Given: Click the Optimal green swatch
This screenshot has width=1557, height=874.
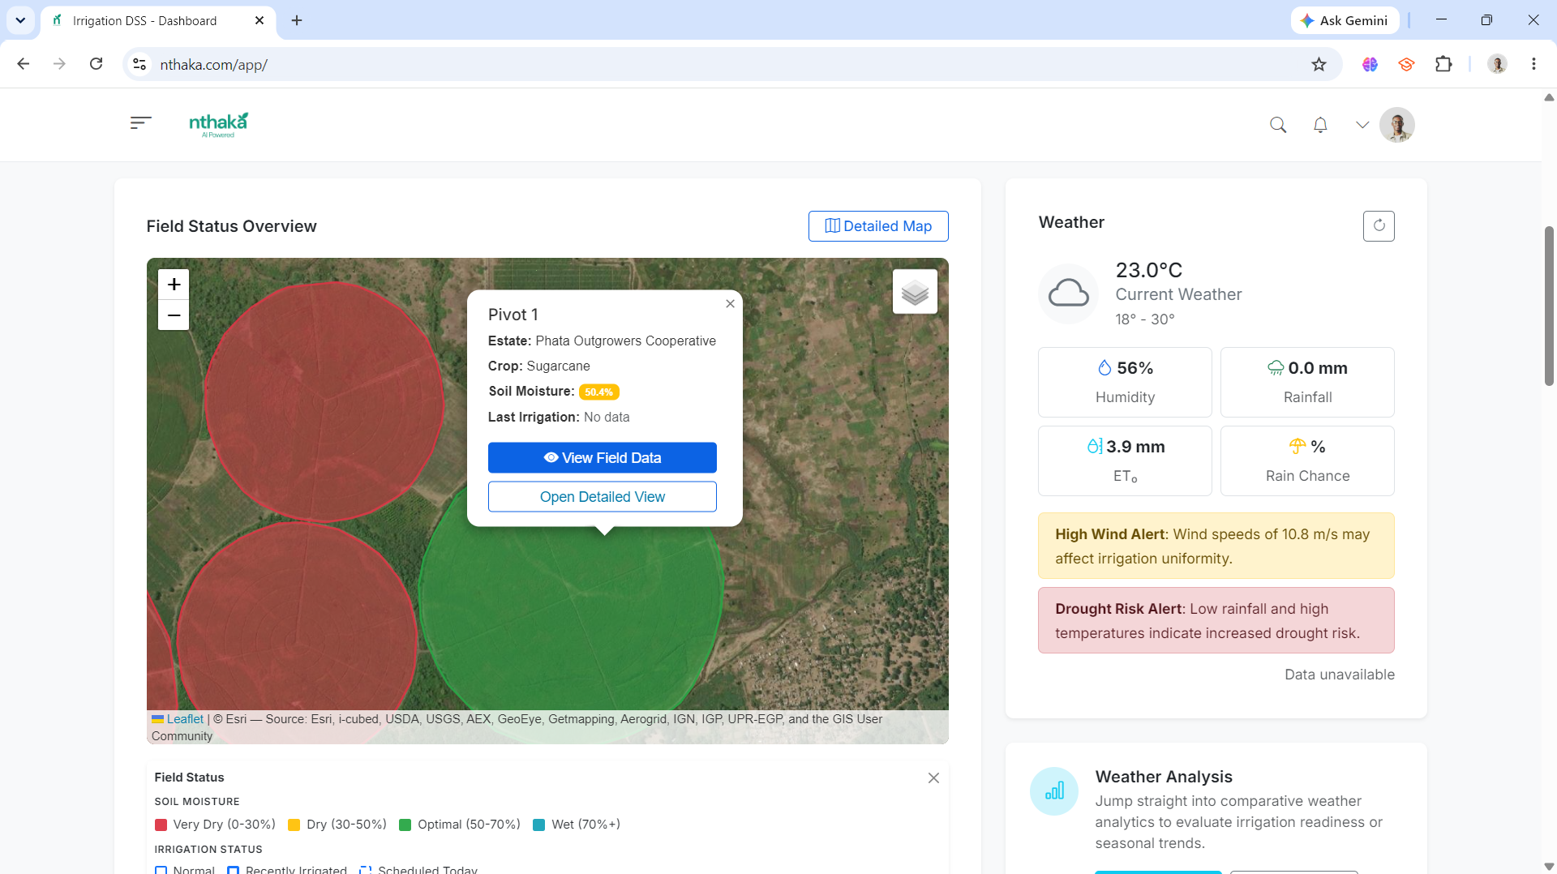Looking at the screenshot, I should click(405, 825).
